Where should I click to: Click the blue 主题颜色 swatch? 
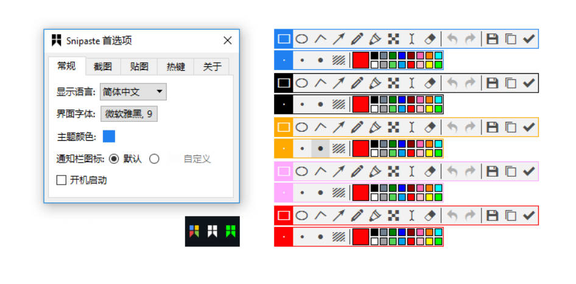109,136
